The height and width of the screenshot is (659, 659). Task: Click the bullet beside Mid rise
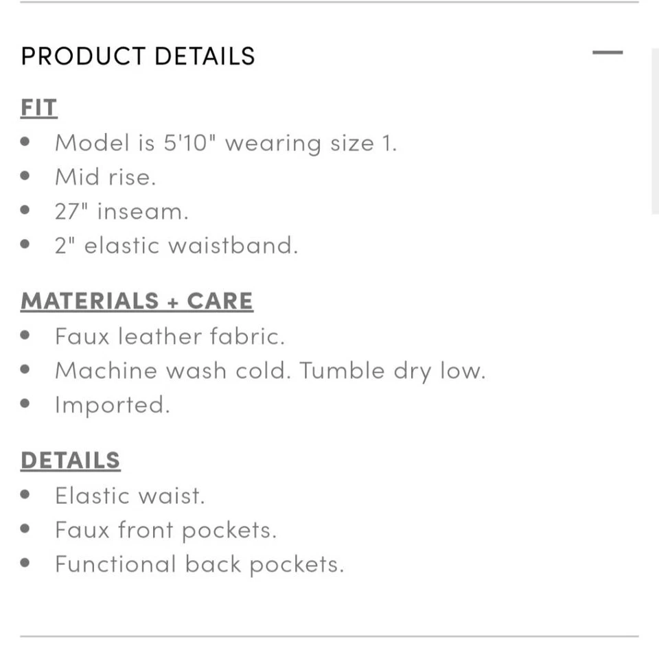point(26,175)
